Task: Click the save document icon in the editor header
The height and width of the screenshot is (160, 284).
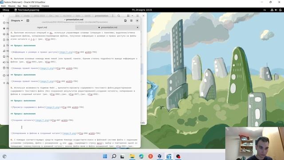Action: [125, 21]
